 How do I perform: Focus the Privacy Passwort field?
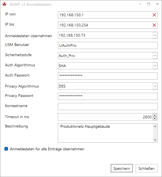(108, 96)
